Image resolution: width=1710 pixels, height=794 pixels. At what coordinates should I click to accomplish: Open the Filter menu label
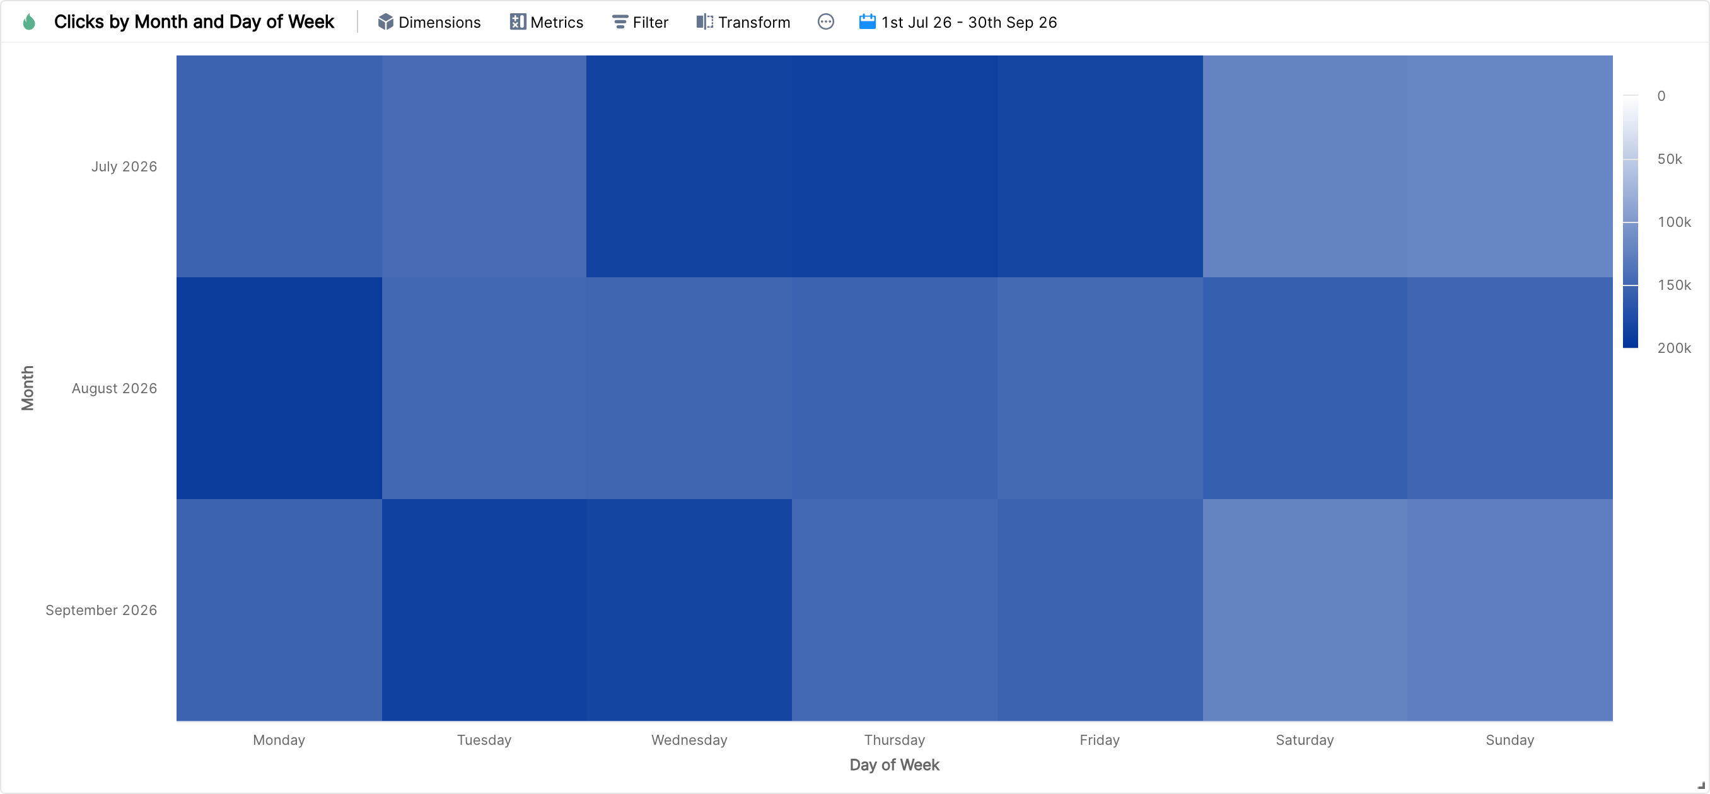click(x=651, y=23)
